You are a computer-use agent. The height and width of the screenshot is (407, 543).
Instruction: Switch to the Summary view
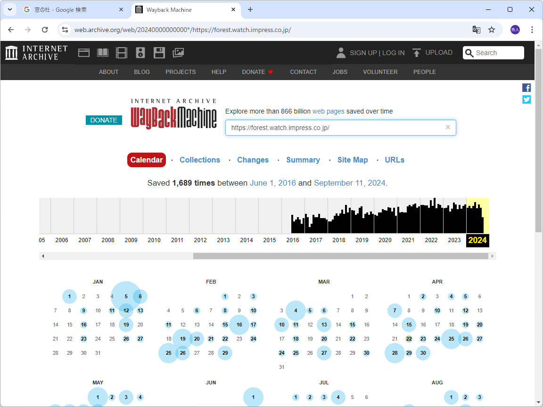tap(303, 160)
